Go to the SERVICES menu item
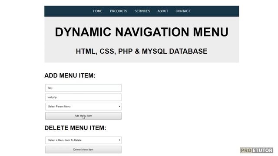The width and height of the screenshot is (278, 156). (142, 11)
